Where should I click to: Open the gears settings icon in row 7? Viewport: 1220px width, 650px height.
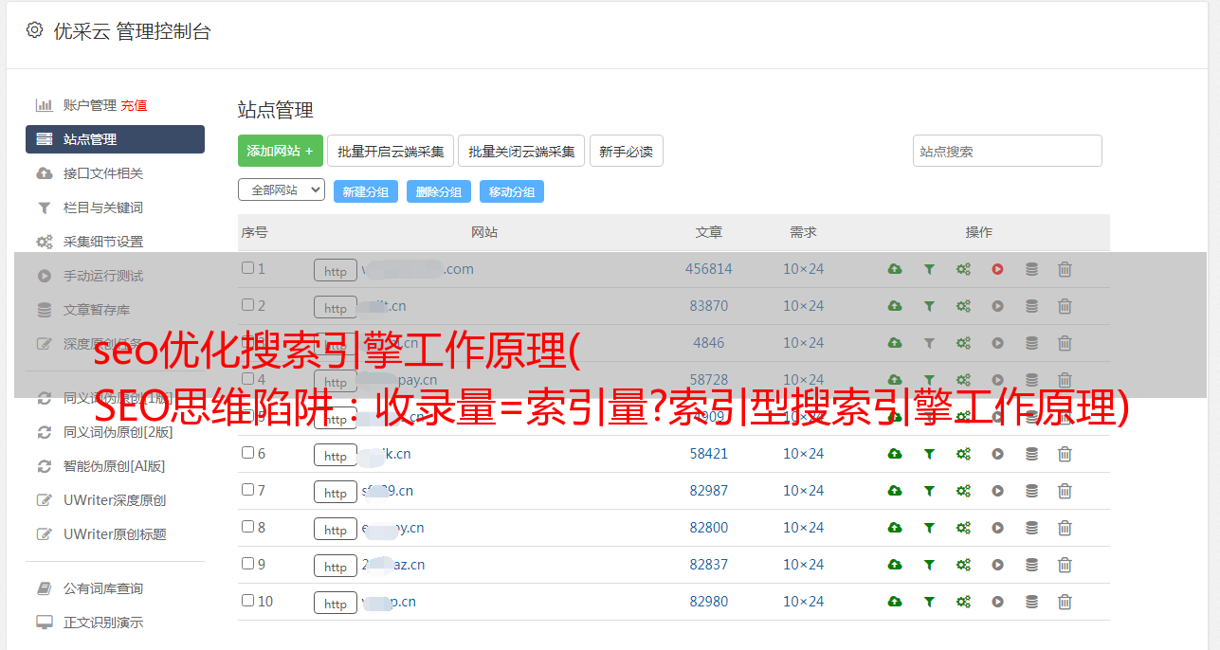pos(963,491)
